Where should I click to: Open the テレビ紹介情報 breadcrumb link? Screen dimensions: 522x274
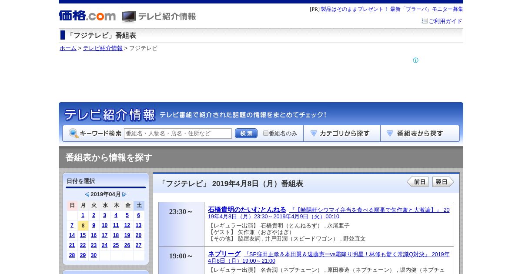point(103,48)
